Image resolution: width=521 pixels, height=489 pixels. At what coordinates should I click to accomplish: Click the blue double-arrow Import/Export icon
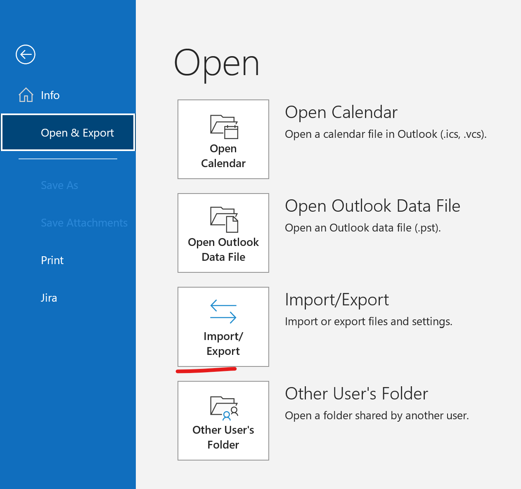pos(223,312)
